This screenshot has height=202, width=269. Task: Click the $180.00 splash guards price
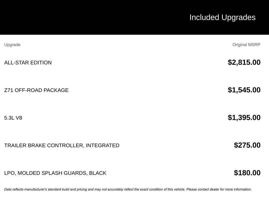click(x=247, y=173)
